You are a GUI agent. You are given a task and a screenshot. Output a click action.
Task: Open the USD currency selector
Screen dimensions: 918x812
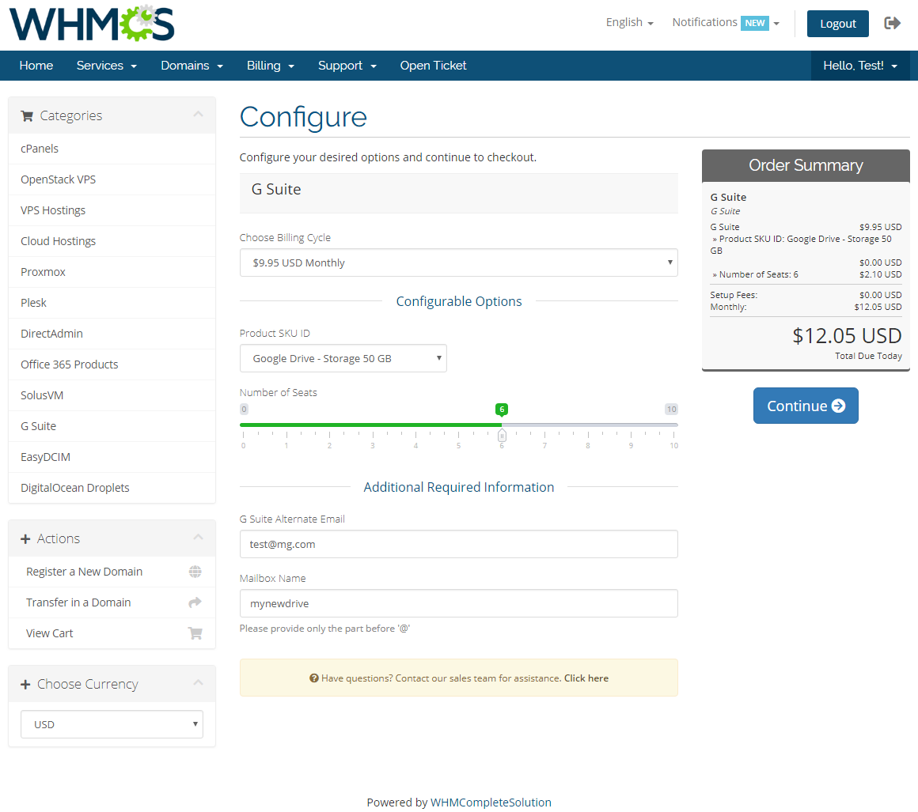click(112, 724)
